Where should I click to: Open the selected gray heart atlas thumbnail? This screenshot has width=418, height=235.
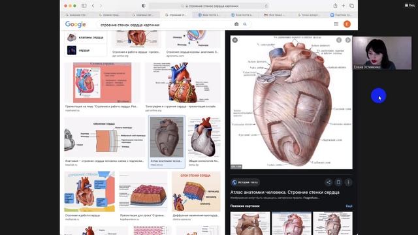coord(167,137)
